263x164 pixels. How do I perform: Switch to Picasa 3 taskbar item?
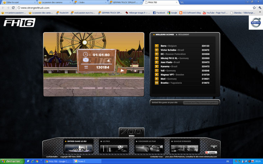87,161
